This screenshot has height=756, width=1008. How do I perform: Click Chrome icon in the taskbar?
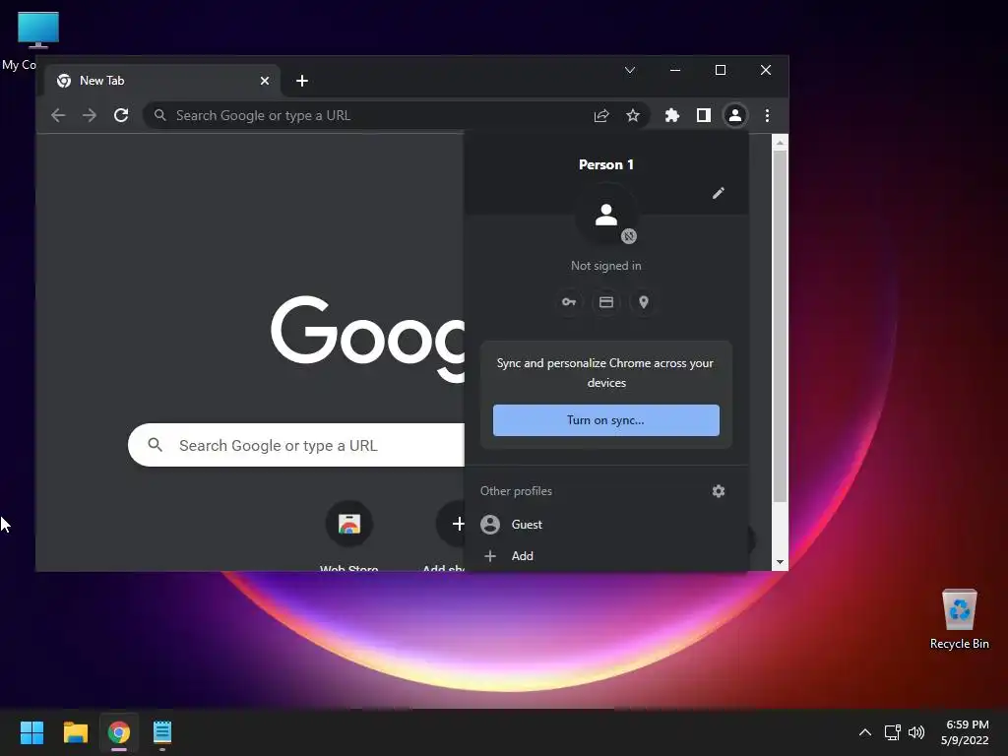click(x=119, y=732)
